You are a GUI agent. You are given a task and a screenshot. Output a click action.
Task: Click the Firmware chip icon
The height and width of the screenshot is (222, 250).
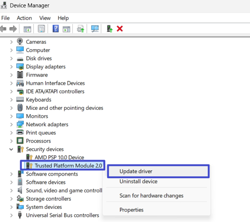(20, 75)
